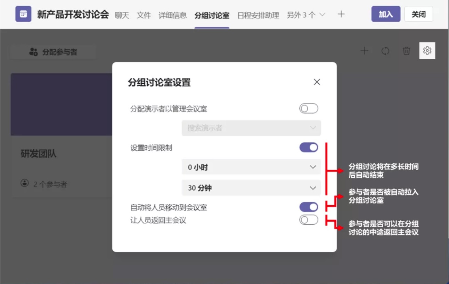
Task: Open the 日程安排助理 tab
Action: (x=258, y=16)
